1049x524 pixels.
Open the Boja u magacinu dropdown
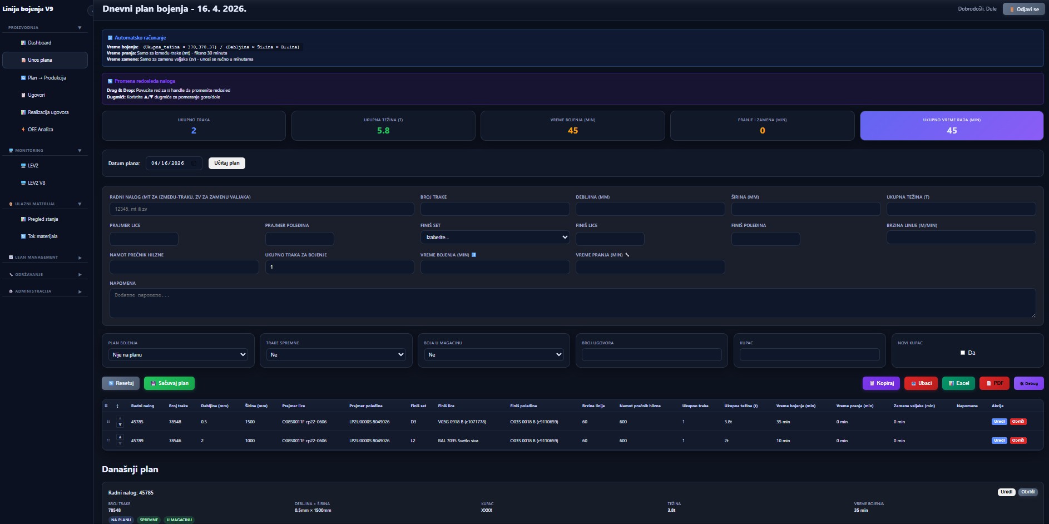(x=494, y=355)
